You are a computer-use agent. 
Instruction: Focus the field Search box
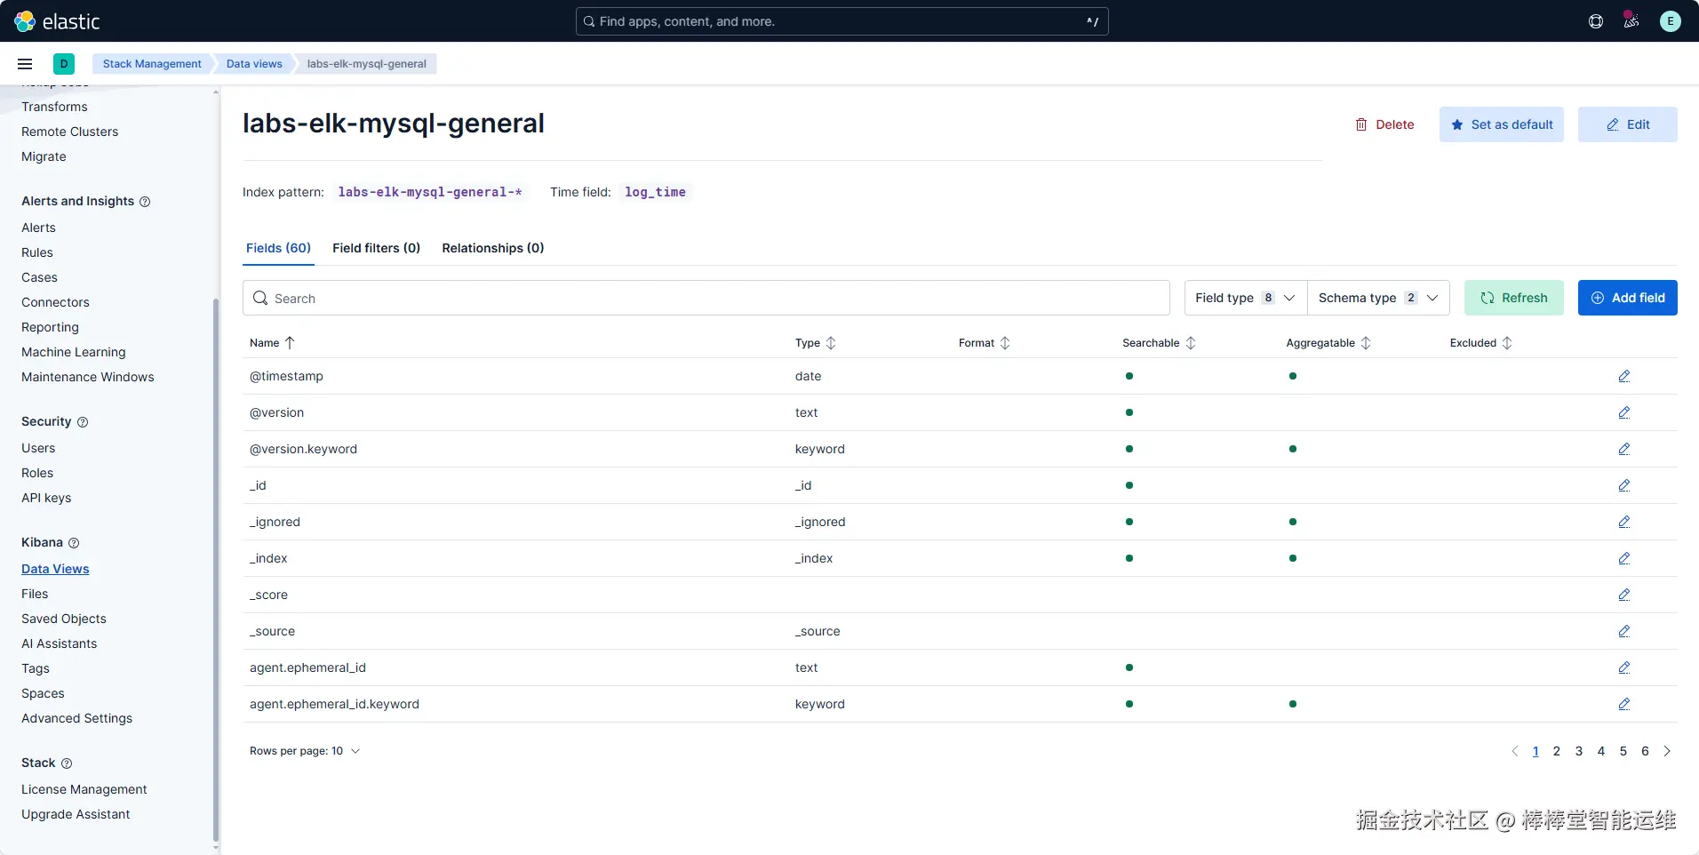point(706,298)
